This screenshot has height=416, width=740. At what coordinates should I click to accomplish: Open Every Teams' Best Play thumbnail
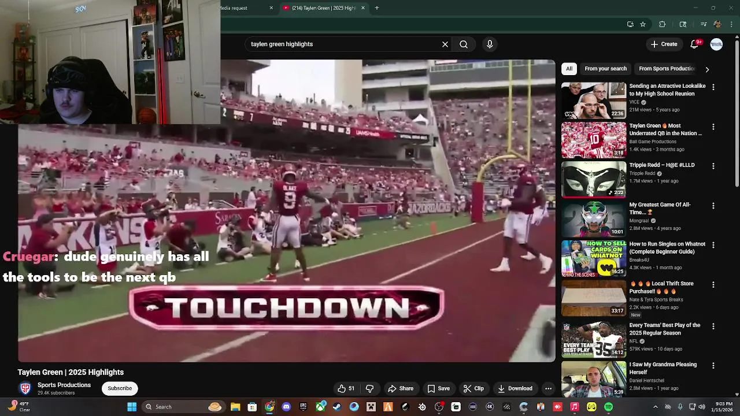pyautogui.click(x=593, y=339)
